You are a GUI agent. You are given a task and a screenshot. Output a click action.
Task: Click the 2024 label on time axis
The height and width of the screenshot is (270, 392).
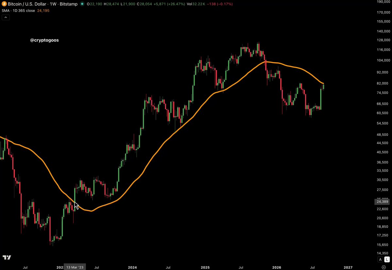(132, 267)
